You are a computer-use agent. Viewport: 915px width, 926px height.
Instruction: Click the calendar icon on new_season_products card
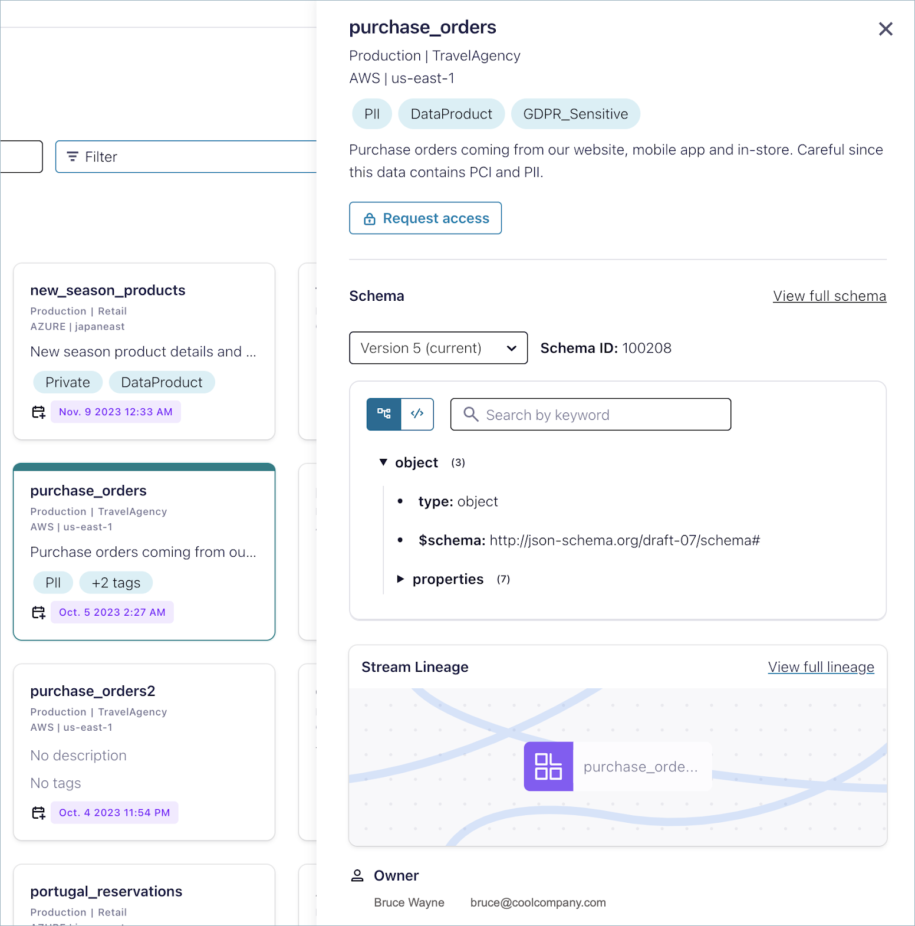(x=38, y=412)
